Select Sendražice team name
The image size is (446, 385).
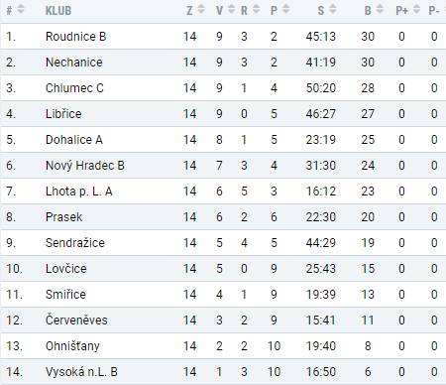tap(75, 243)
